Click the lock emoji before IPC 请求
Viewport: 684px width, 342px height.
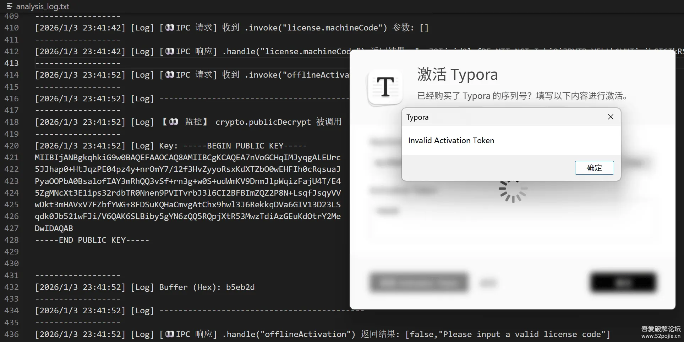[170, 27]
